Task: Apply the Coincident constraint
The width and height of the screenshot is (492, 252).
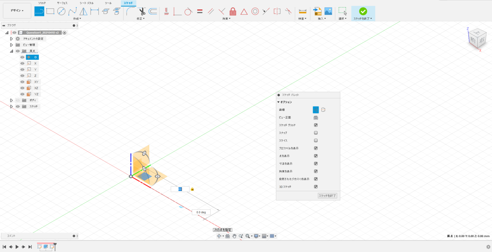Action: pyautogui.click(x=178, y=11)
